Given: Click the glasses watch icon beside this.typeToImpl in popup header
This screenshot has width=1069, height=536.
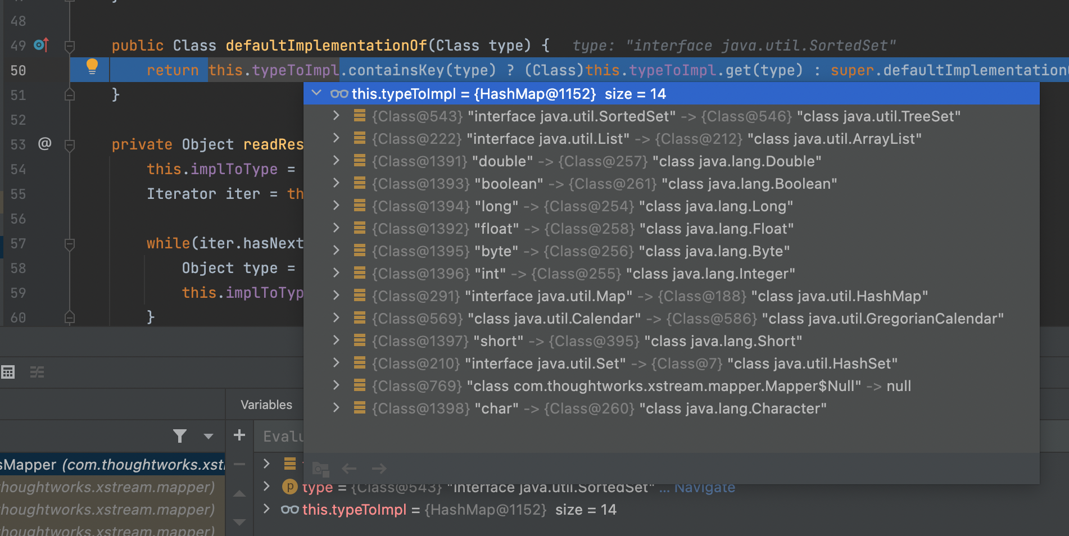Looking at the screenshot, I should [x=339, y=94].
